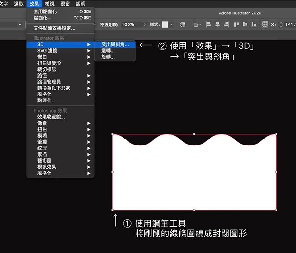Click the X coordinate value field
296x253 pixels.
coord(290,24)
